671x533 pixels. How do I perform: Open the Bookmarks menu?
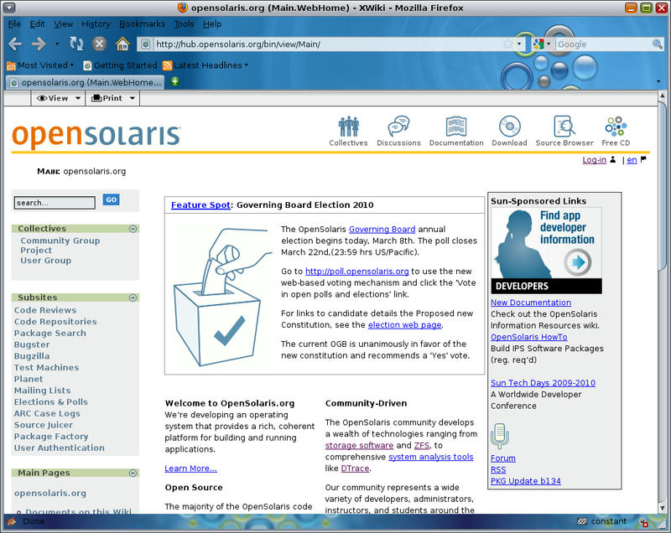pyautogui.click(x=142, y=23)
